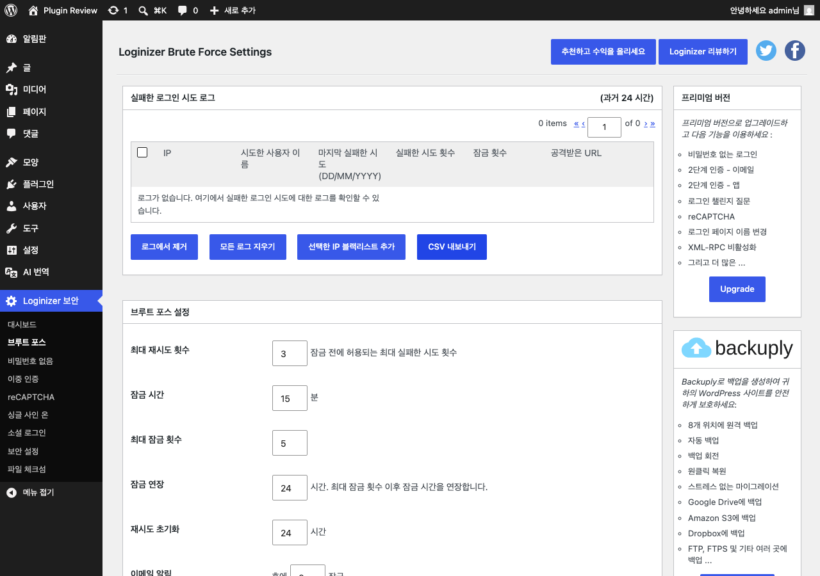Click 마지막 실패한 시도 column header
820x576 pixels.
point(350,164)
